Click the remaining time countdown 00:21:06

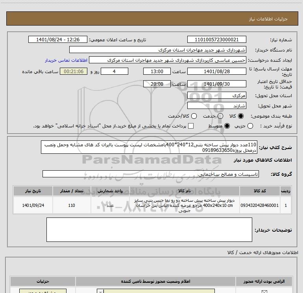[x=74, y=71]
